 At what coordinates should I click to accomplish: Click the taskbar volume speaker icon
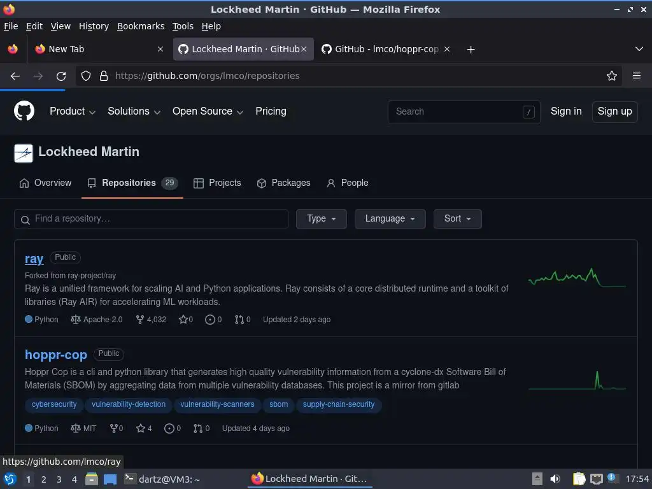[555, 479]
